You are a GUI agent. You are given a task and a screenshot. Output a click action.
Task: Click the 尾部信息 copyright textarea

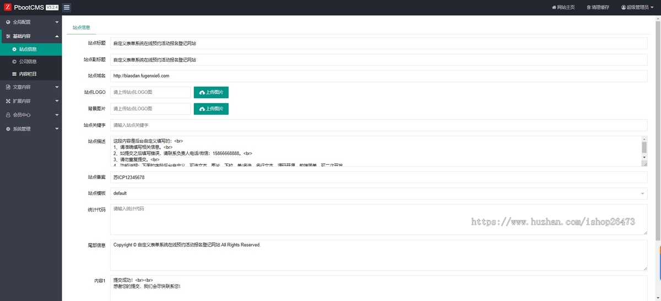(x=378, y=255)
